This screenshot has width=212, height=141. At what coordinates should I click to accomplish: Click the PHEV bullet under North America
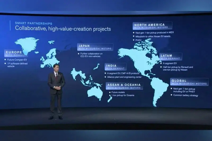(139, 40)
